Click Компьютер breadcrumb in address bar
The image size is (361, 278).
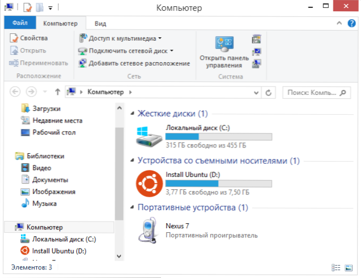click(x=106, y=92)
